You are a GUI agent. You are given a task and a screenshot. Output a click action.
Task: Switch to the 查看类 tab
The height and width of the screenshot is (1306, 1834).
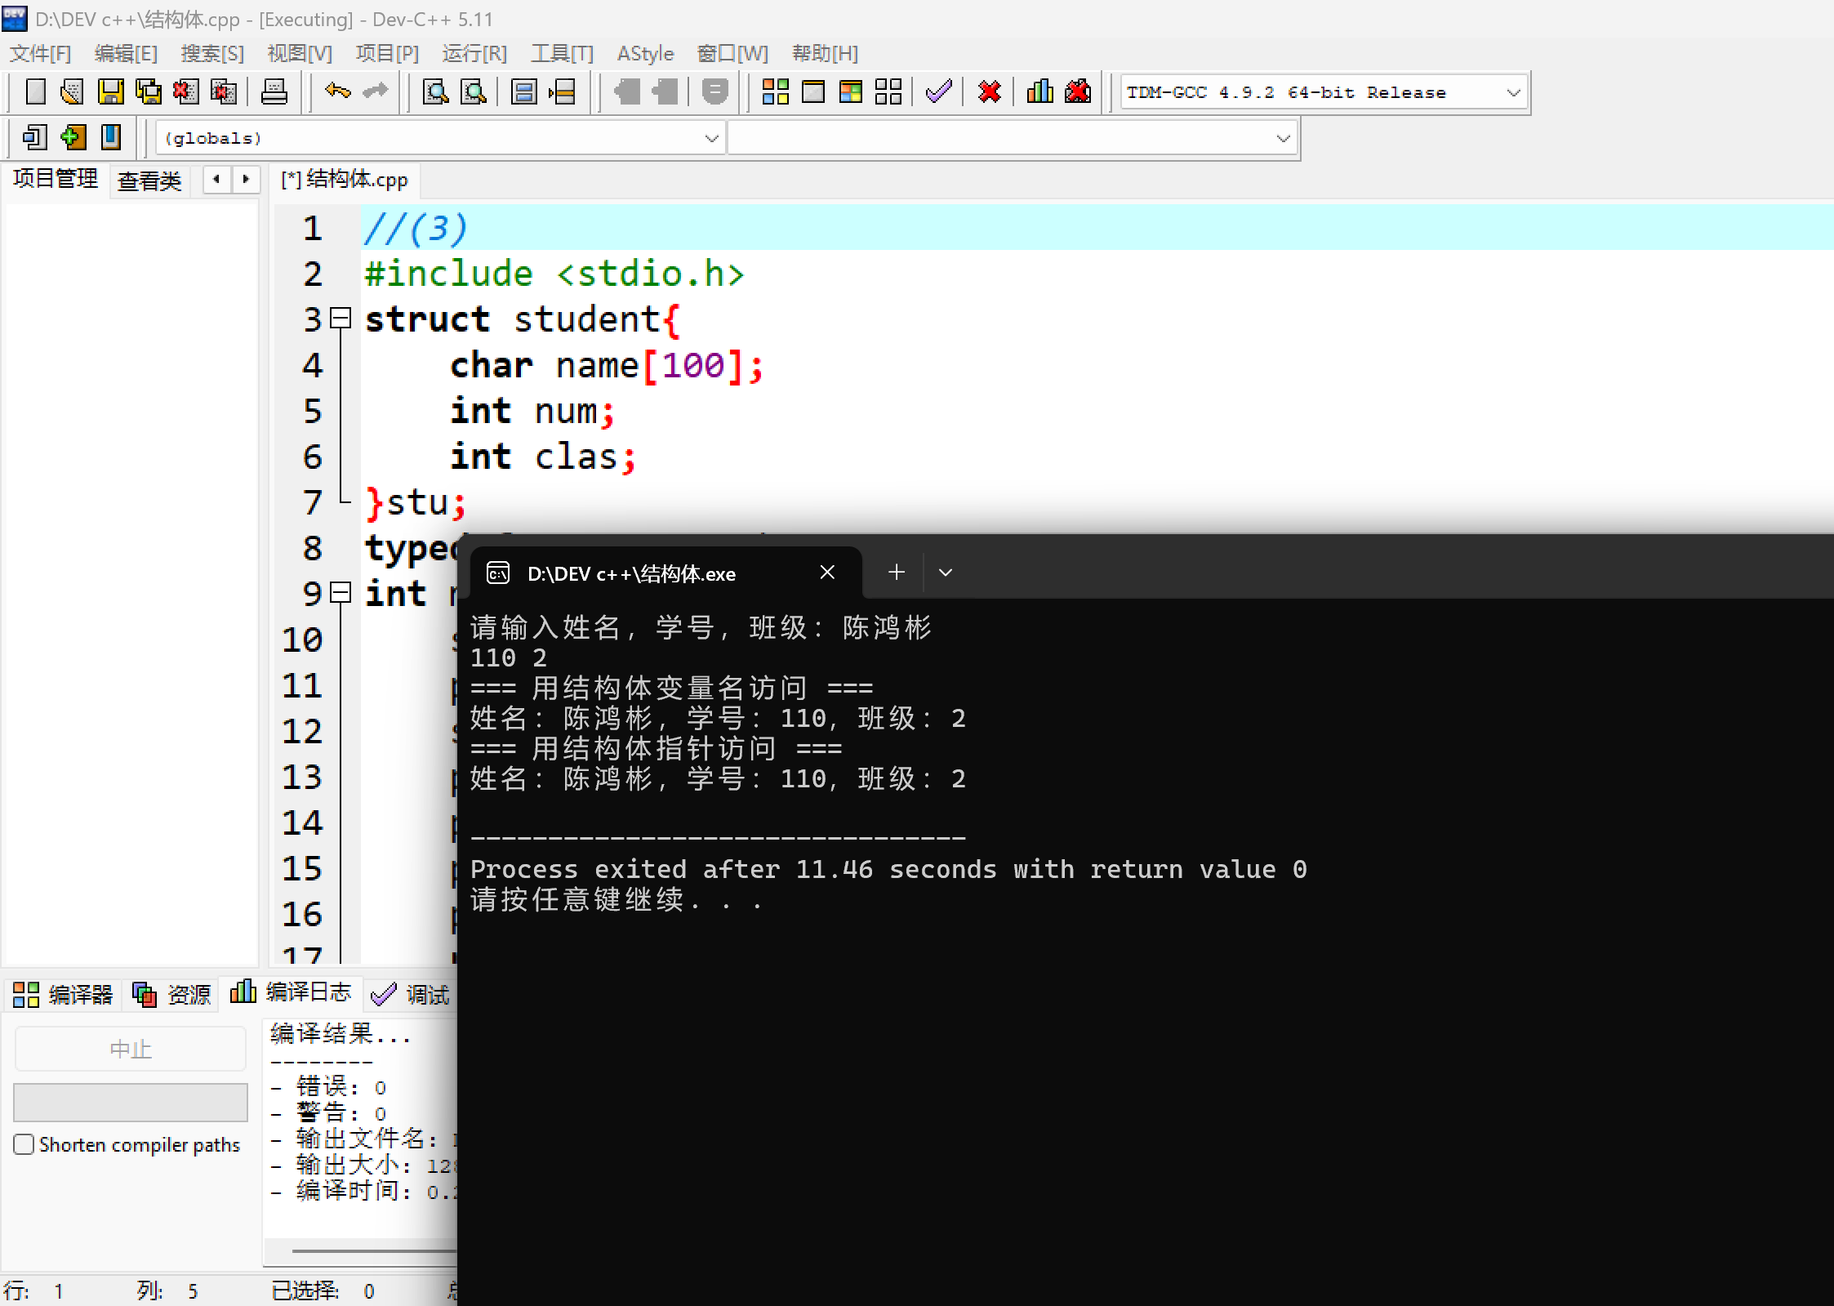click(149, 181)
